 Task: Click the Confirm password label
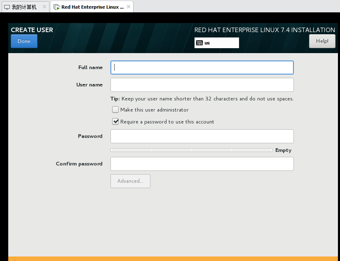[79, 164]
